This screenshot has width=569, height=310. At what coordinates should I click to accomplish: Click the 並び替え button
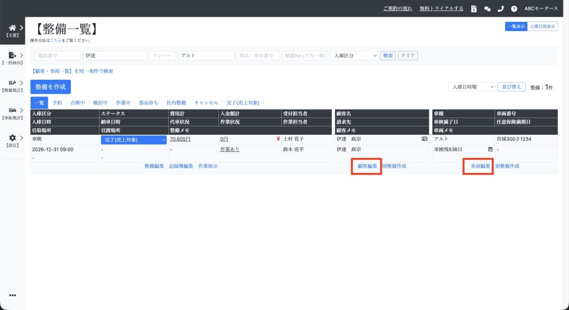point(511,87)
